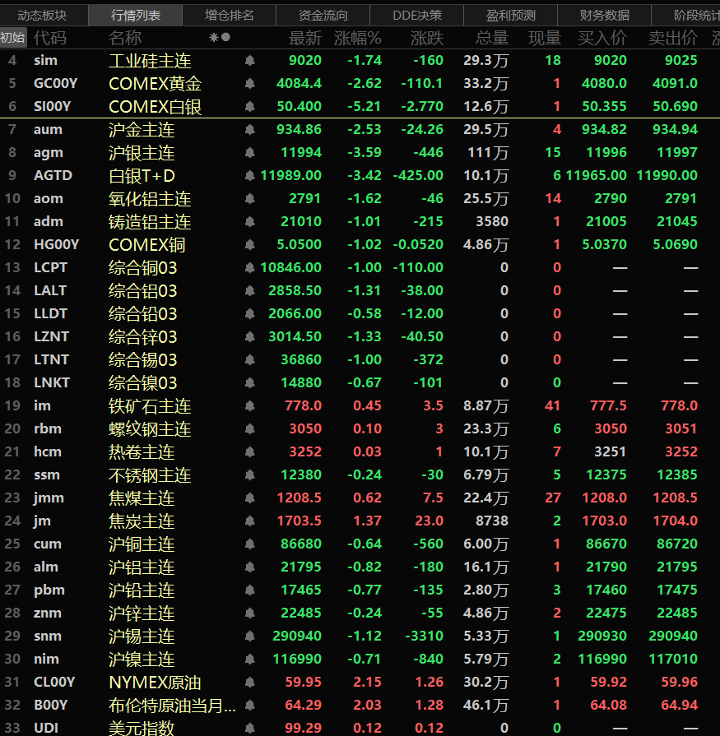Screen dimensions: 720x736
Task: Click the bell icon next to 焦煤主连
Action: click(249, 498)
